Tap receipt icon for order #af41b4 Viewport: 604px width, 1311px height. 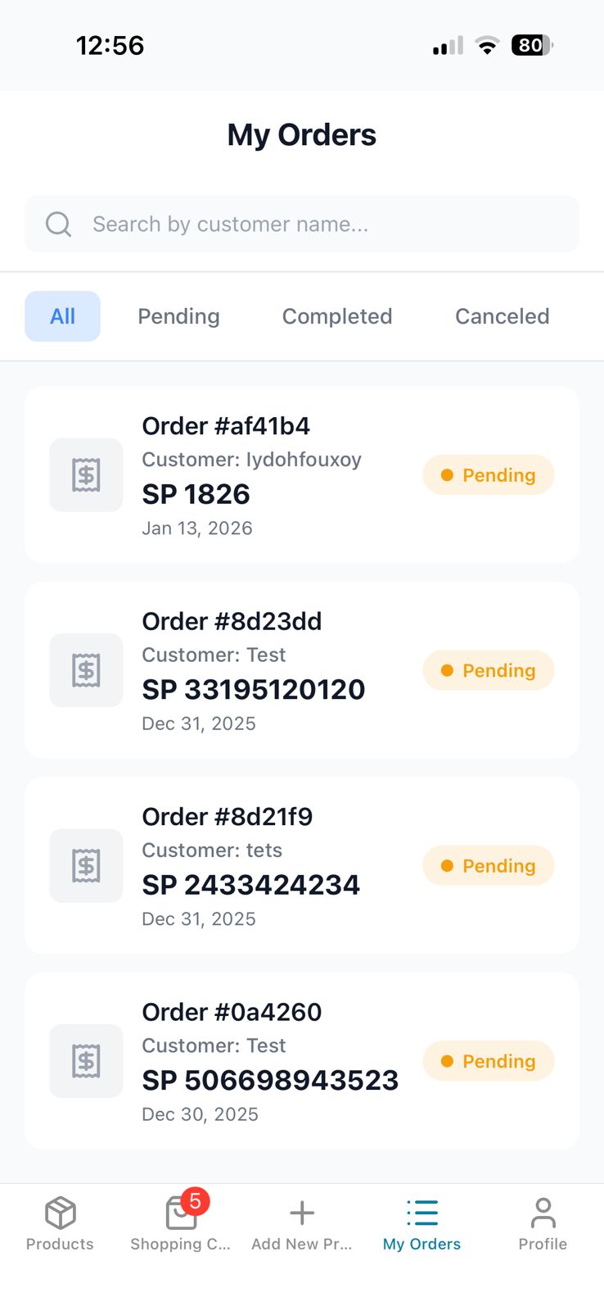coord(86,475)
